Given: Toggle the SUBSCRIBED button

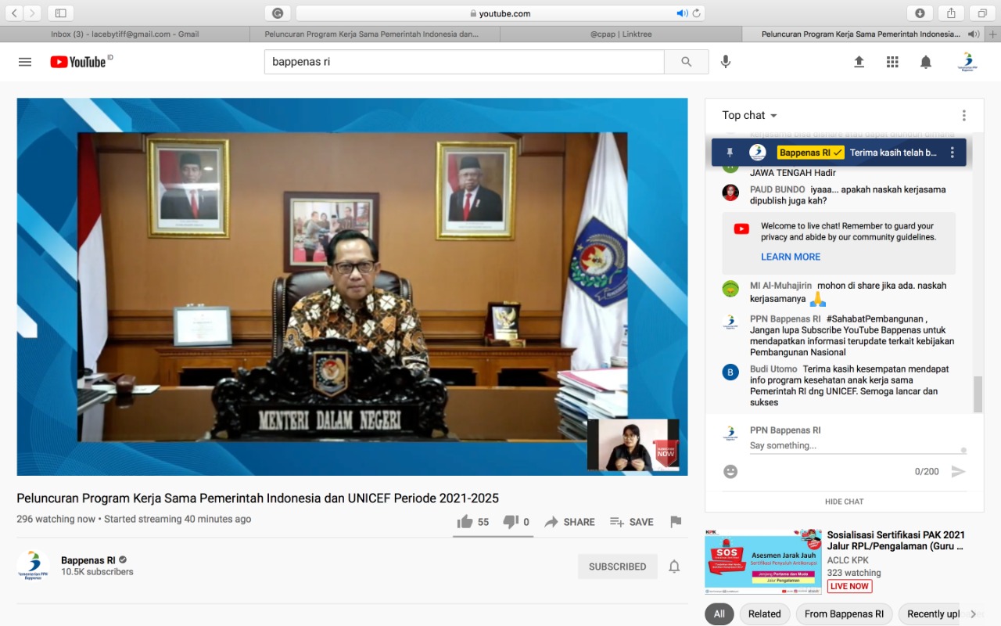Looking at the screenshot, I should point(618,567).
